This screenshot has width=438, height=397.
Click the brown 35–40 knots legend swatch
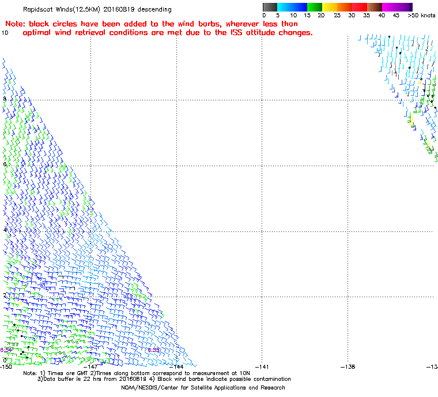click(x=375, y=7)
